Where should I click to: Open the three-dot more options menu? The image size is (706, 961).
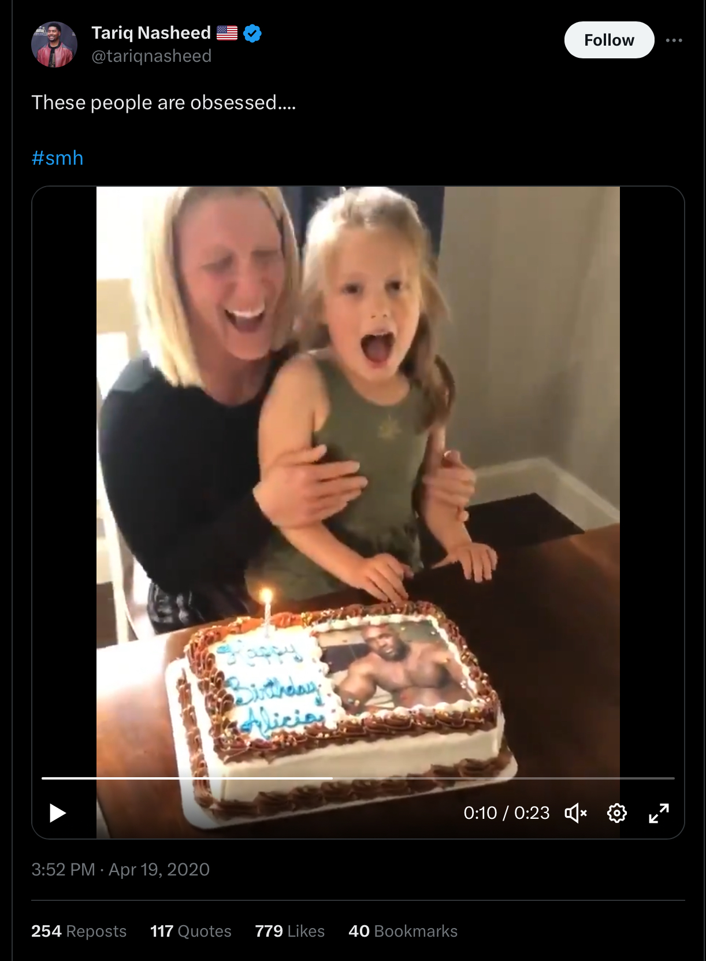pyautogui.click(x=674, y=40)
